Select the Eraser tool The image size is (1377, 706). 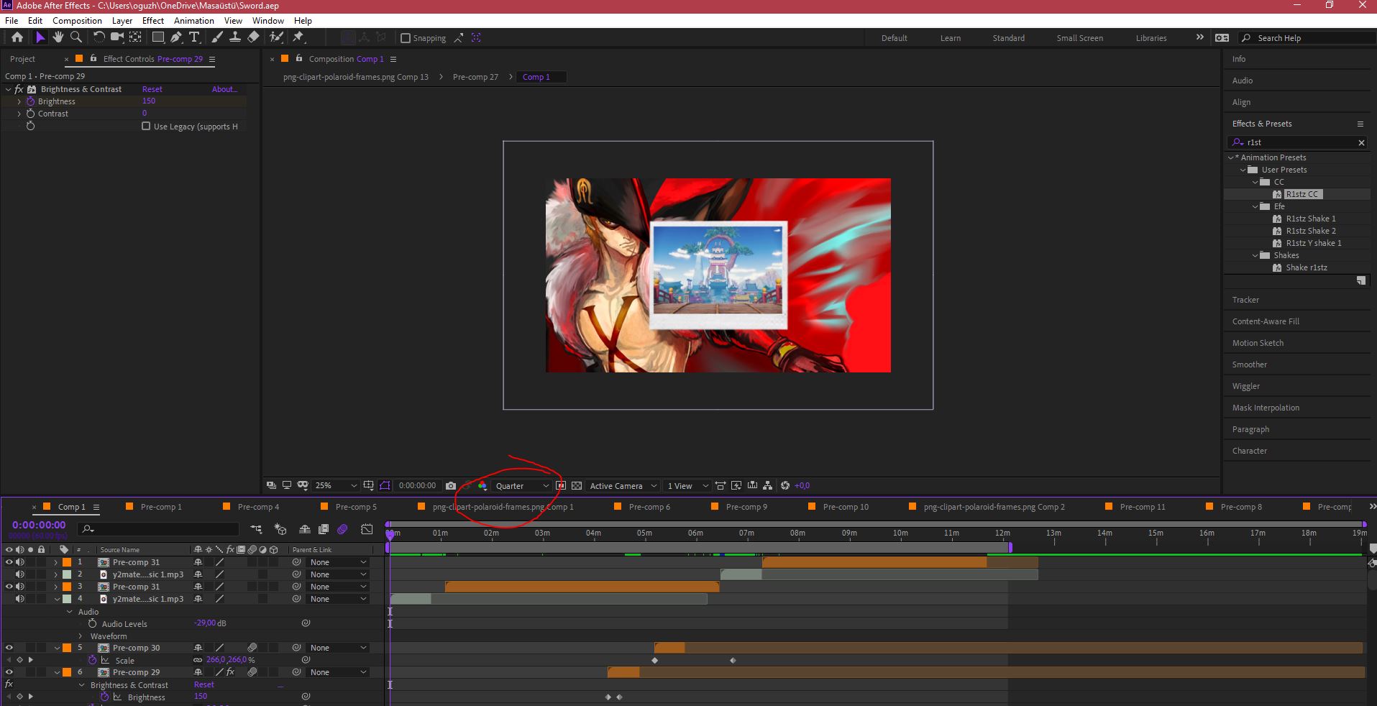[253, 37]
